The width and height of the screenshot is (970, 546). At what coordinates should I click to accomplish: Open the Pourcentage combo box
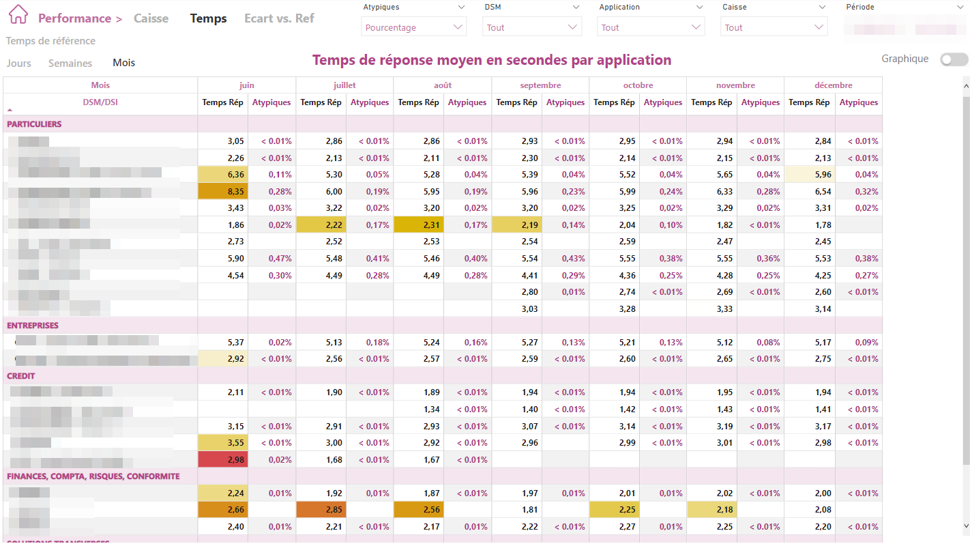click(x=413, y=27)
